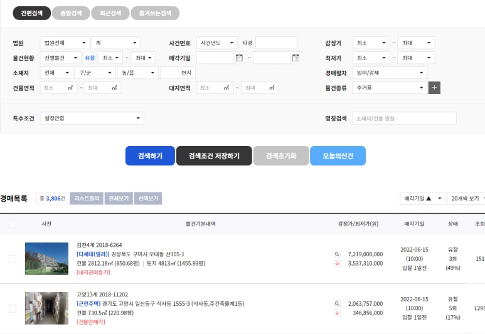This screenshot has width=485, height=334.
Task: Open the 법원전체 court dropdown
Action: tap(65, 43)
